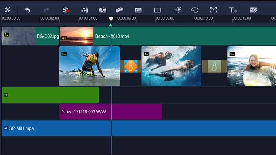Select the uvs171219-003.WAV voice clip

(x=110, y=112)
